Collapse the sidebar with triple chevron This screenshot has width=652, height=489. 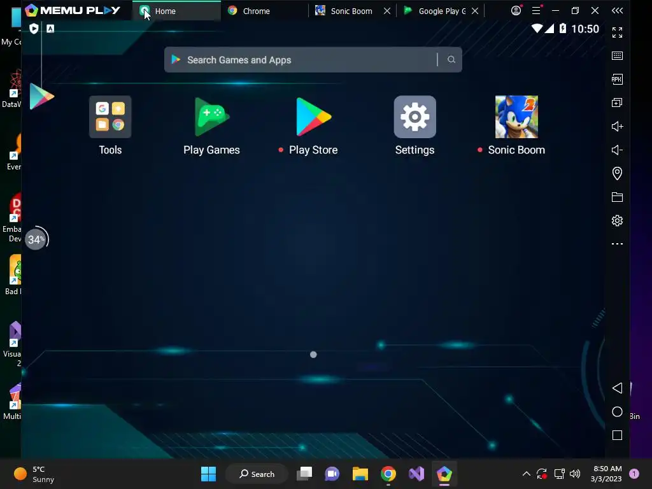617,10
